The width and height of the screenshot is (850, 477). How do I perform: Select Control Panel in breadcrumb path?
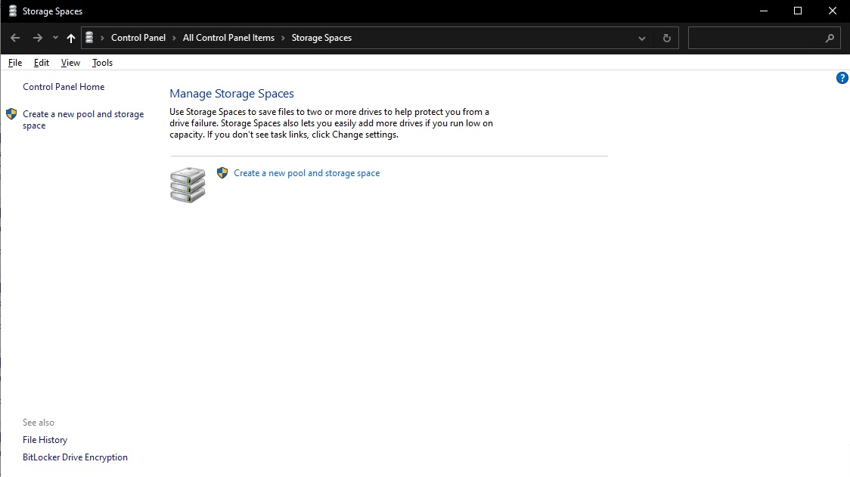point(138,37)
